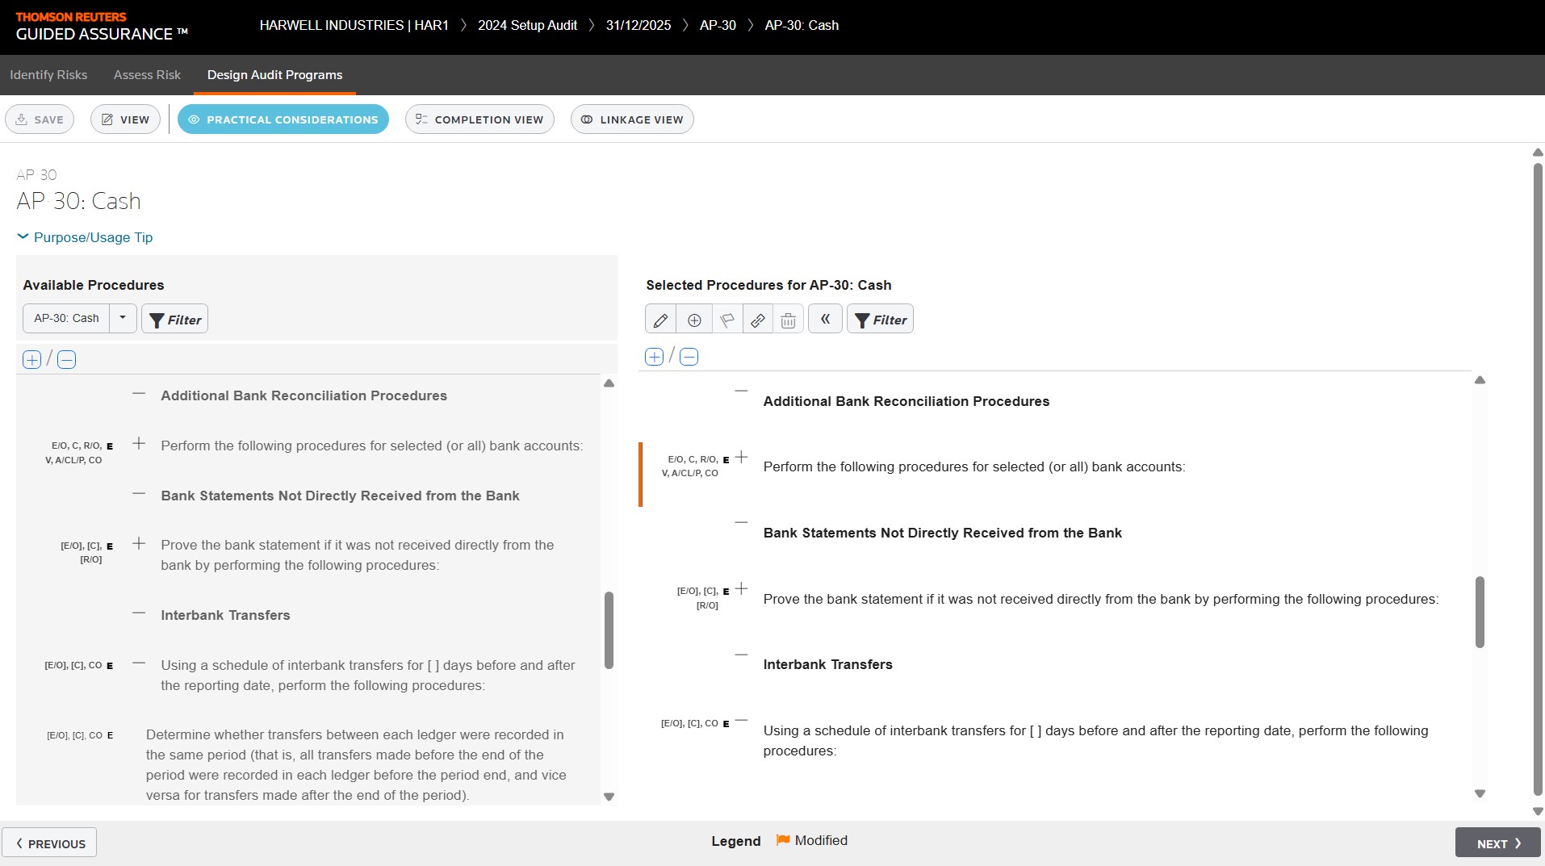Viewport: 1545px width, 866px height.
Task: Collapse all in Selected Procedures panel
Action: [x=689, y=357]
